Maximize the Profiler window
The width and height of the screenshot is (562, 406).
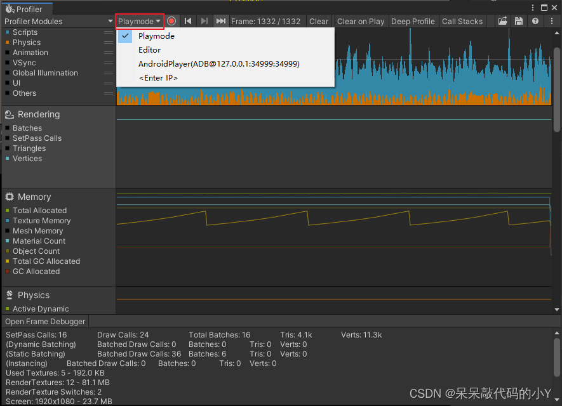[x=544, y=8]
